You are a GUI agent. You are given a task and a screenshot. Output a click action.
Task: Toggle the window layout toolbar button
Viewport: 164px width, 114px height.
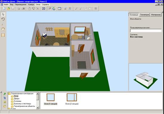[x=59, y=9]
